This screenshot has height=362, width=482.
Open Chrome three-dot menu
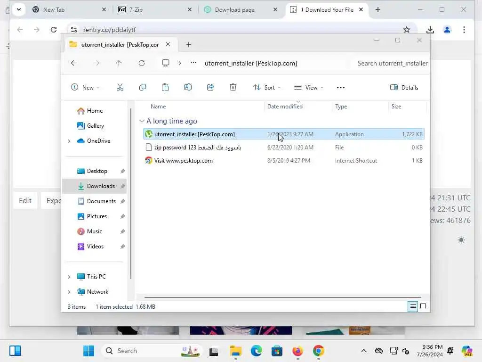coord(464,30)
